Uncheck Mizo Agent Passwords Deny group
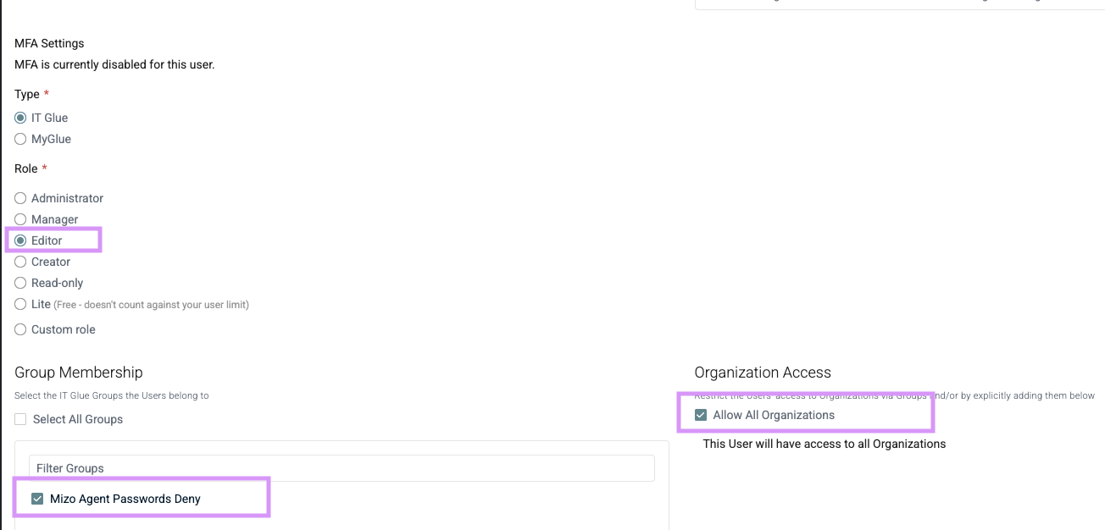The width and height of the screenshot is (1105, 530). 37,499
